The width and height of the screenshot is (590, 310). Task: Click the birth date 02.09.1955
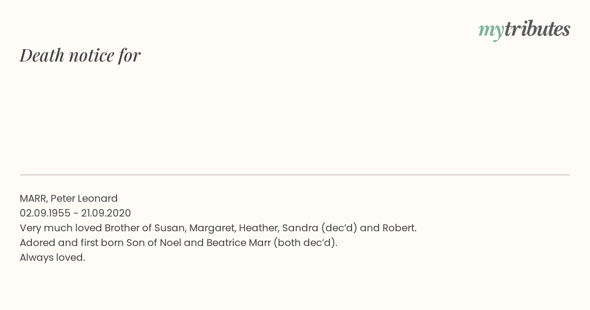click(45, 213)
